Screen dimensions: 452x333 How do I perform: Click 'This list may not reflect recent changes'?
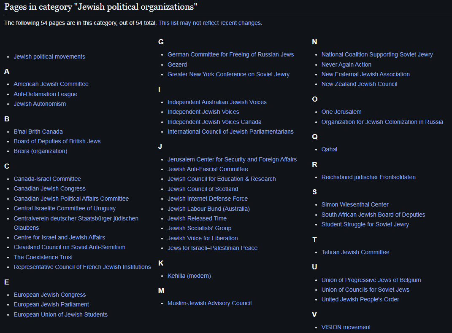pyautogui.click(x=210, y=23)
